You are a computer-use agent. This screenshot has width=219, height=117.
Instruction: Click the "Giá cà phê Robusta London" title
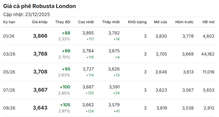tap(39, 6)
